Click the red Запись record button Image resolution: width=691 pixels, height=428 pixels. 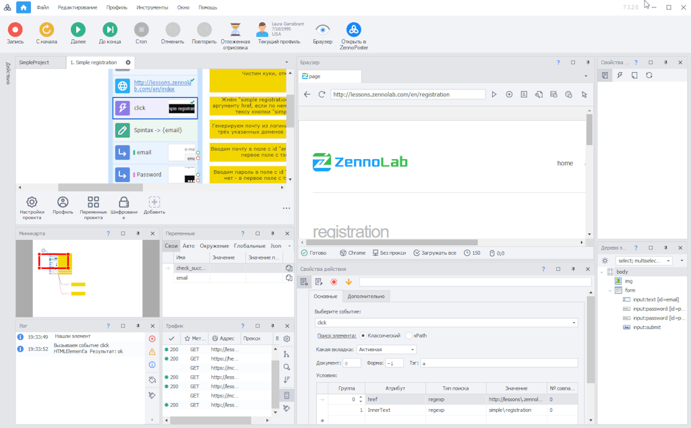point(15,30)
